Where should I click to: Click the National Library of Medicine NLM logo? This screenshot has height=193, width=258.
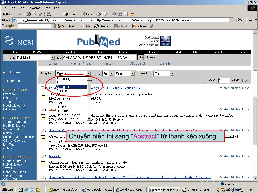point(155,41)
